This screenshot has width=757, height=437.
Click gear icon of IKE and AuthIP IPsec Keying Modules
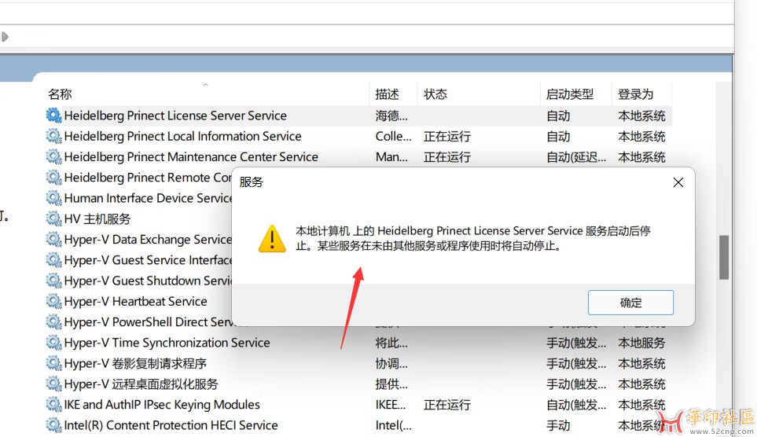(x=53, y=405)
